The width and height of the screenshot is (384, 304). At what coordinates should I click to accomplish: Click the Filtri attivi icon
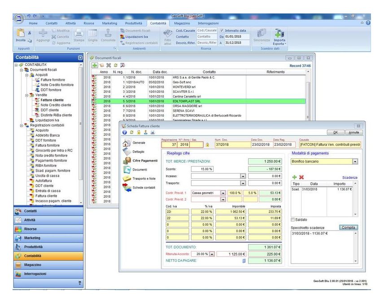(168, 33)
